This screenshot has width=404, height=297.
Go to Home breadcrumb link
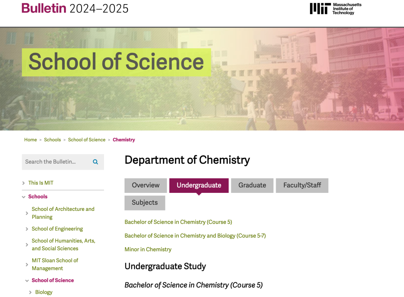(x=30, y=140)
